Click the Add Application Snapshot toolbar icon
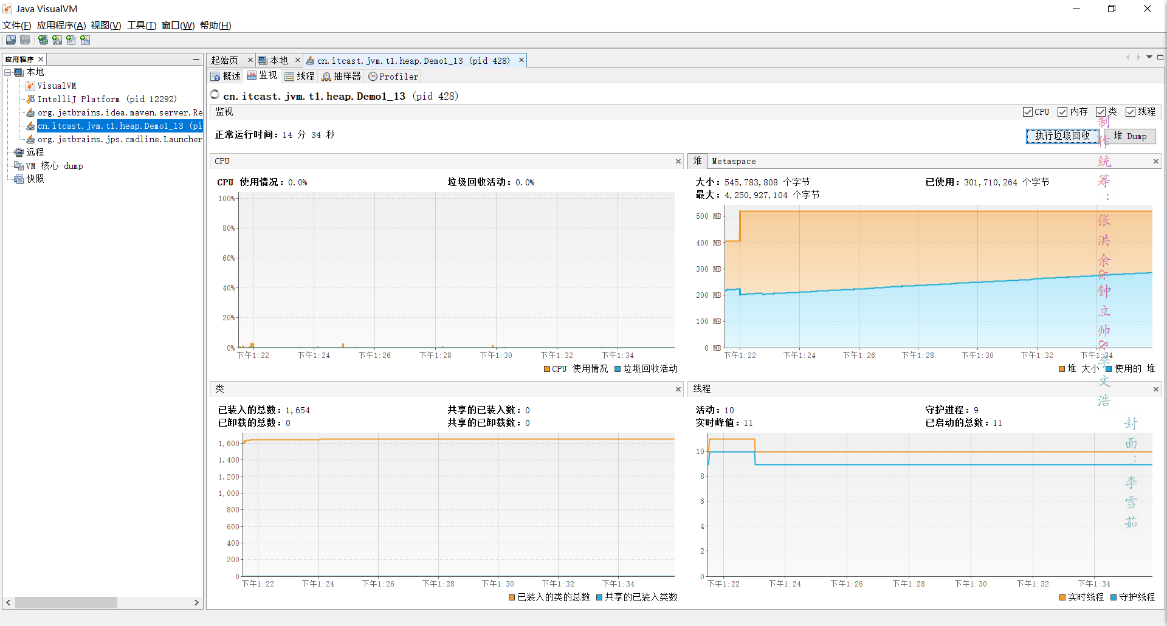1167x626 pixels. pos(85,40)
